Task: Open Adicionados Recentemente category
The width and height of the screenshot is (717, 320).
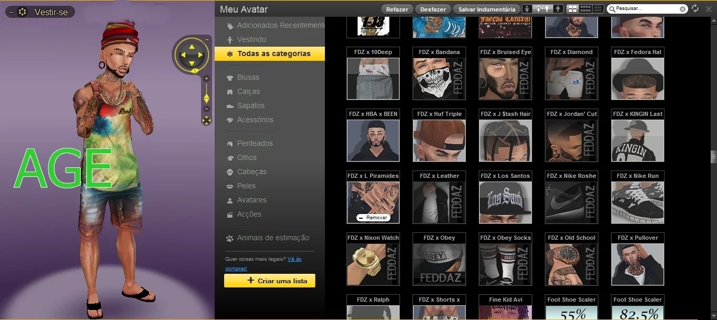Action: pos(275,25)
